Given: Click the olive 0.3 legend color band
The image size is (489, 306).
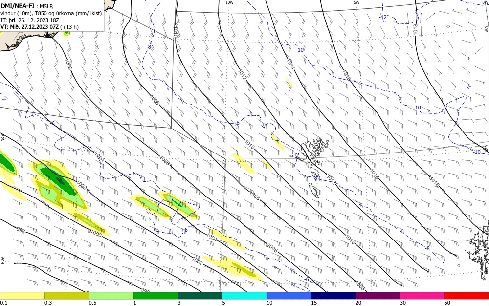Looking at the screenshot, I should (x=67, y=296).
